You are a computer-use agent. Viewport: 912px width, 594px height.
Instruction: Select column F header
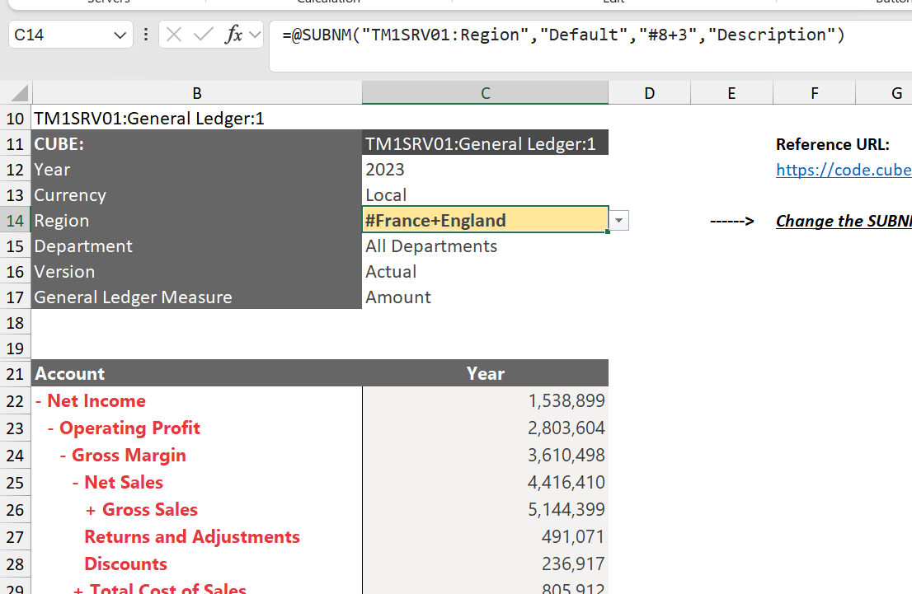pyautogui.click(x=815, y=93)
